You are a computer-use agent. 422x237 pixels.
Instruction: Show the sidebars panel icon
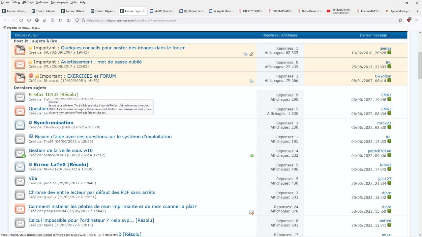pyautogui.click(x=69, y=20)
